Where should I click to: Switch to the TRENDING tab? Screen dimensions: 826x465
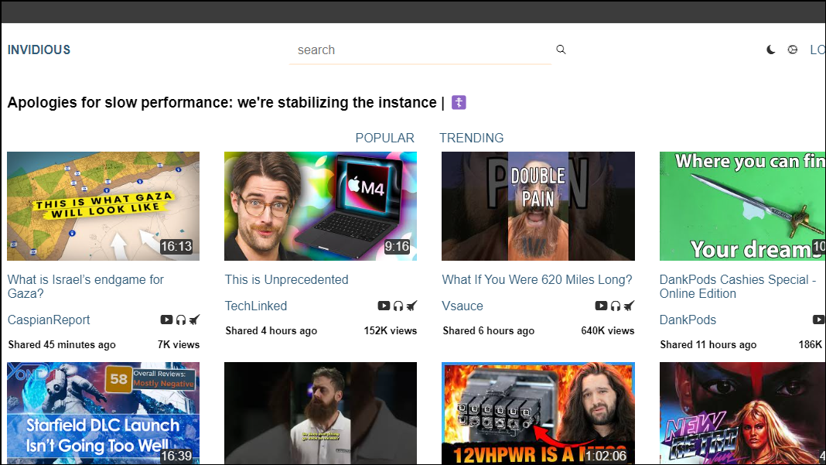pyautogui.click(x=471, y=138)
